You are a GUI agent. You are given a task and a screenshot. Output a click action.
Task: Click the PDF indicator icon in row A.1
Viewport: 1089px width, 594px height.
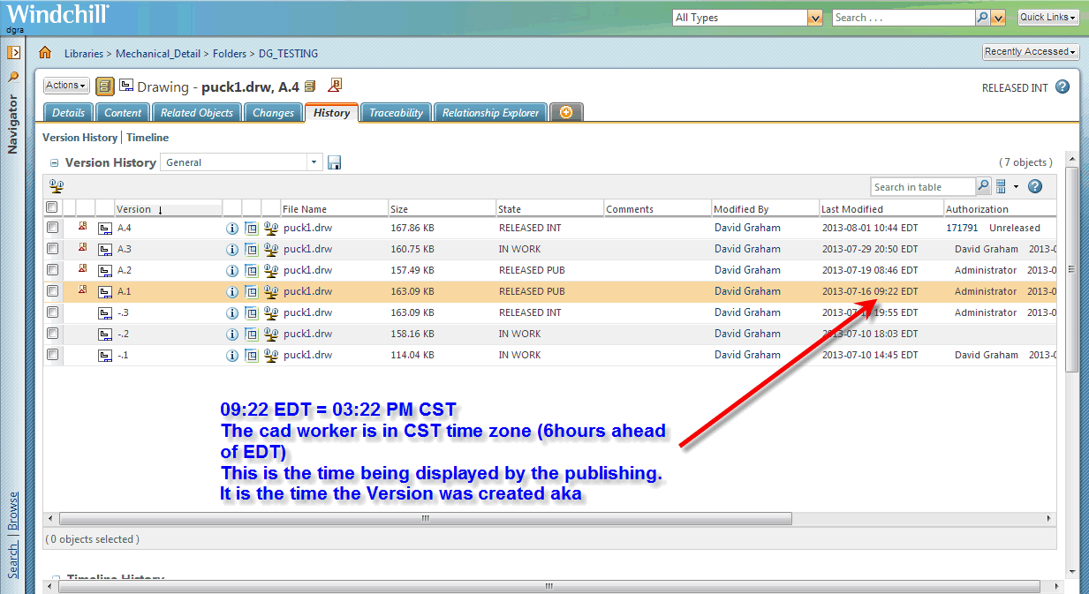[83, 289]
